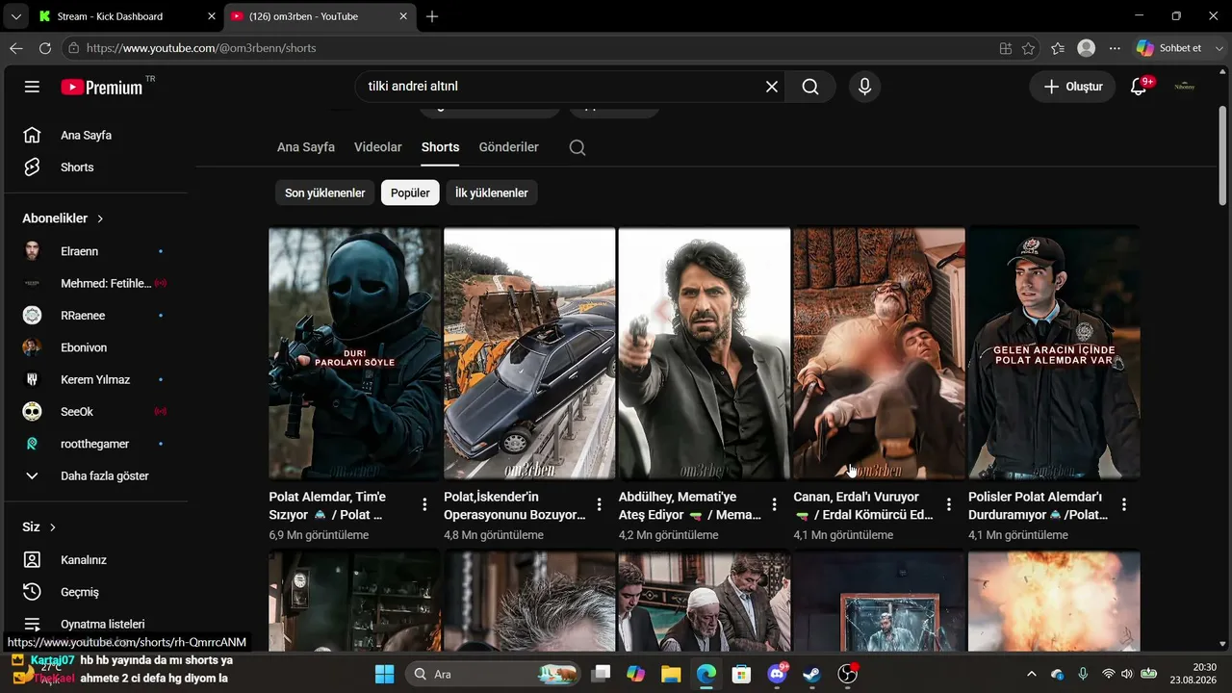Open the Canan, Erdal'ı Vuruyor title link
This screenshot has width=1232, height=693.
point(863,505)
